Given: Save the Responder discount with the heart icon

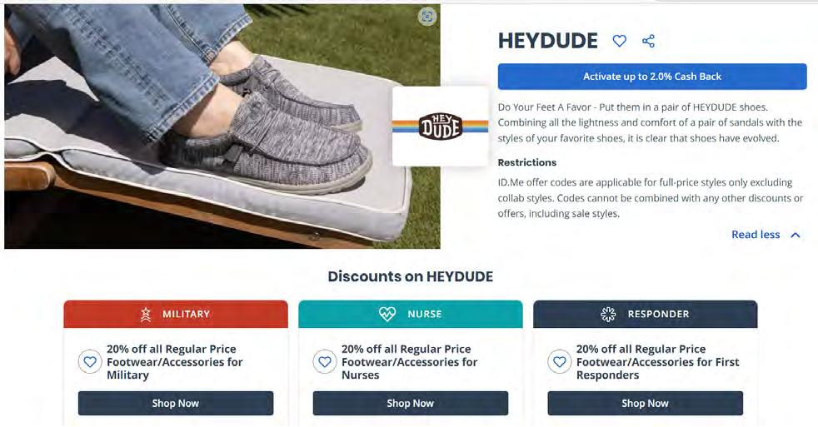Looking at the screenshot, I should click(x=559, y=361).
